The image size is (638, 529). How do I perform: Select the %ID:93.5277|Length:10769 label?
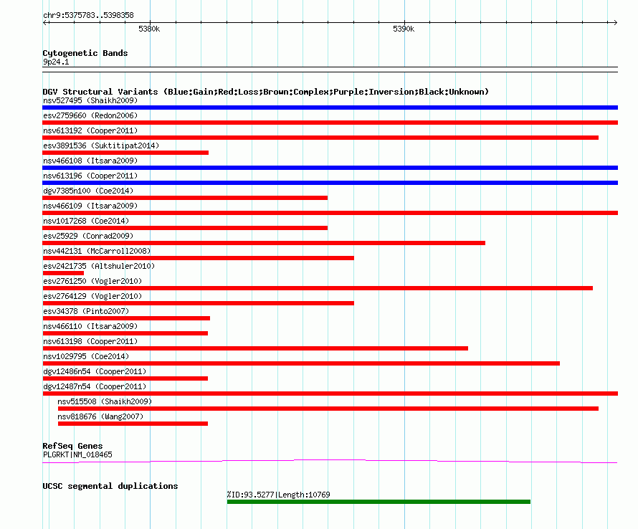click(x=278, y=495)
